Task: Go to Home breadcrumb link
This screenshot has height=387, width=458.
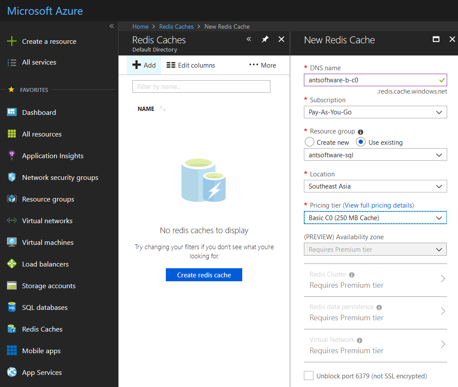Action: coord(140,26)
